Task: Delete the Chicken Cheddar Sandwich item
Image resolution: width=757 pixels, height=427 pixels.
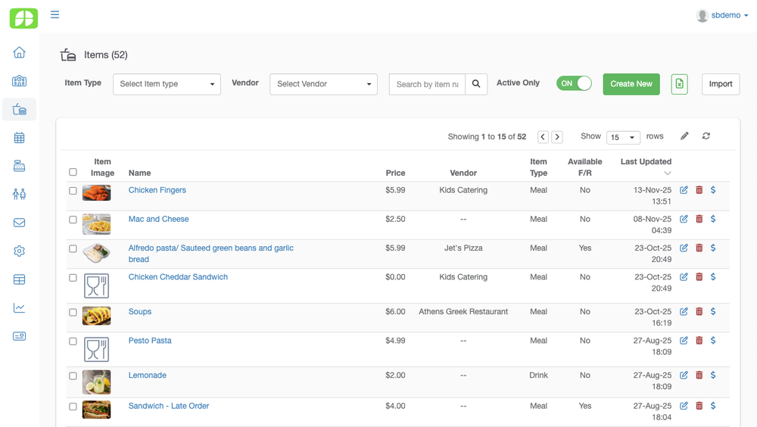Action: tap(699, 277)
